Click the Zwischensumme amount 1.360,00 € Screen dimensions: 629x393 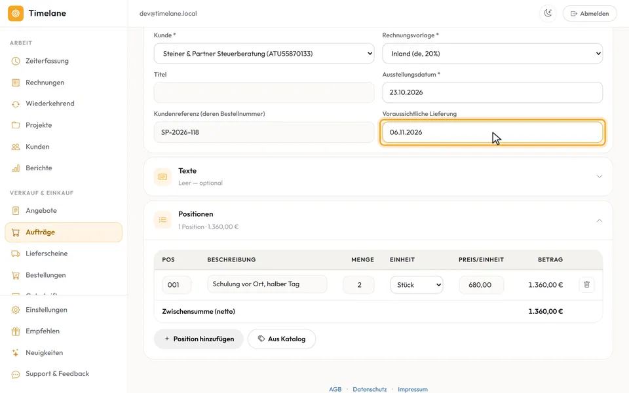pyautogui.click(x=546, y=311)
